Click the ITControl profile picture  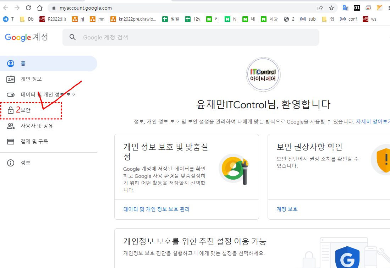click(263, 75)
